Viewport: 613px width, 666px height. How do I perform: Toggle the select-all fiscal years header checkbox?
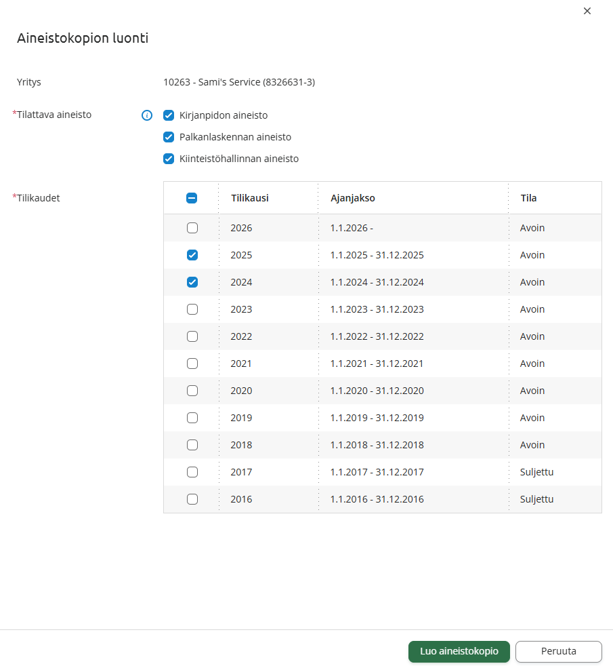(x=192, y=198)
